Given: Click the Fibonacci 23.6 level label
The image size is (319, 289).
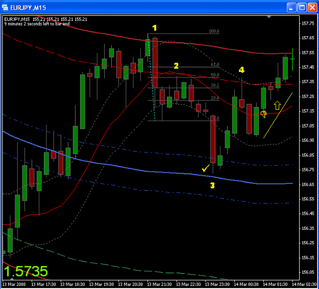Looking at the screenshot, I should pos(215,98).
